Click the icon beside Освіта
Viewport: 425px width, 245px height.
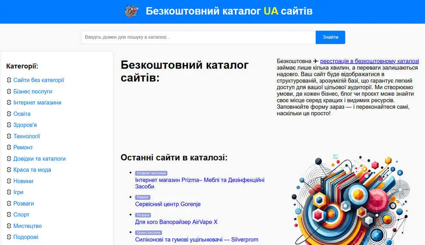(9, 114)
